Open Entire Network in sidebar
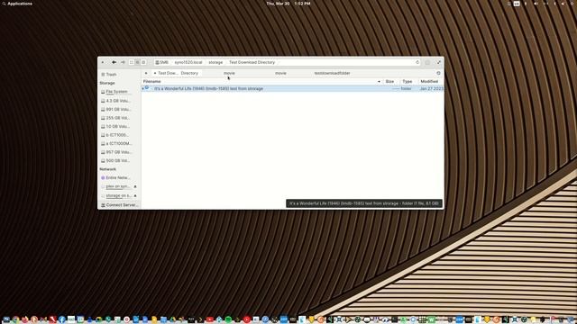This screenshot has height=324, width=577. tap(115, 178)
